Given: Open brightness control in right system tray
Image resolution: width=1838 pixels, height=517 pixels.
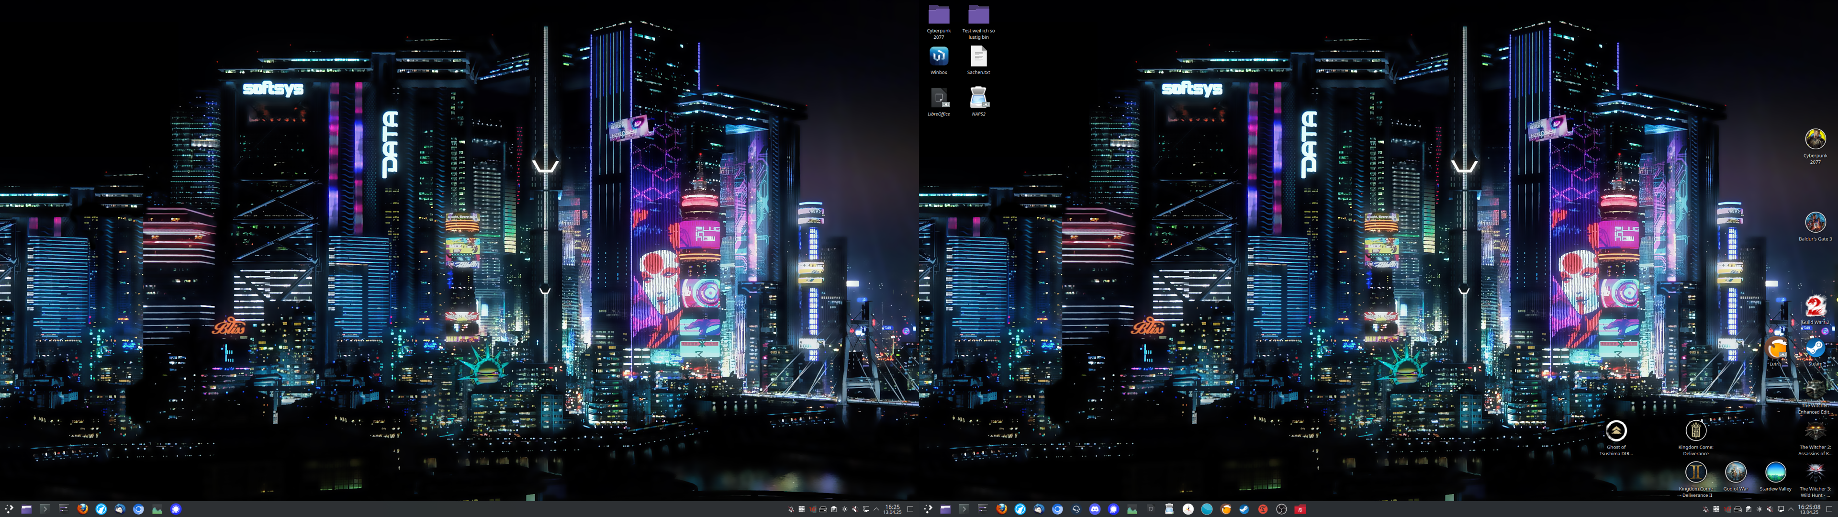Looking at the screenshot, I should (1760, 509).
